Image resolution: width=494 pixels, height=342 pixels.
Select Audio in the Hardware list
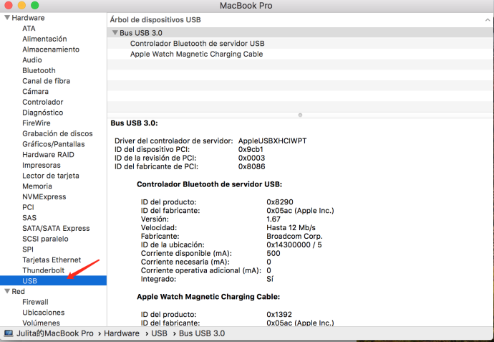pos(32,60)
